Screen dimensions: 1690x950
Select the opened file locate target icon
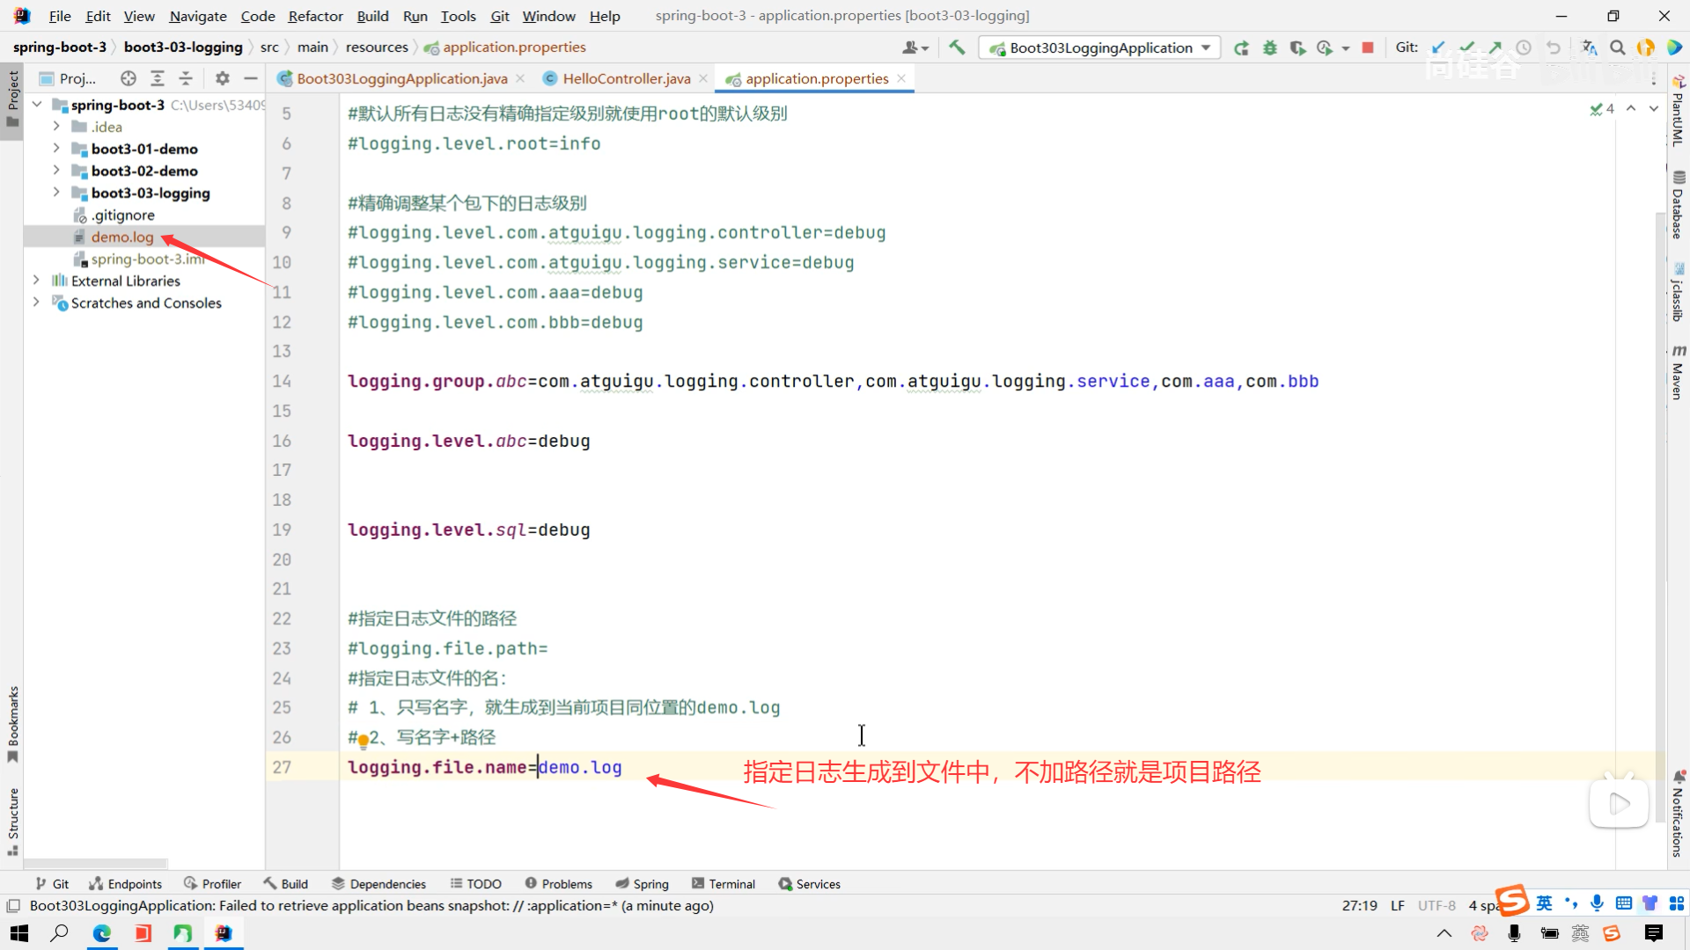(129, 78)
